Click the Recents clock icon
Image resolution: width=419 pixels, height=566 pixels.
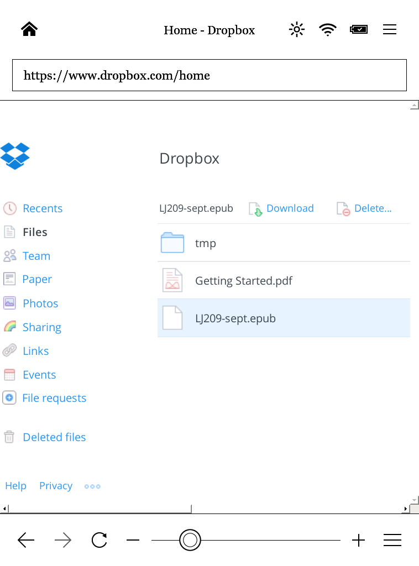click(10, 208)
